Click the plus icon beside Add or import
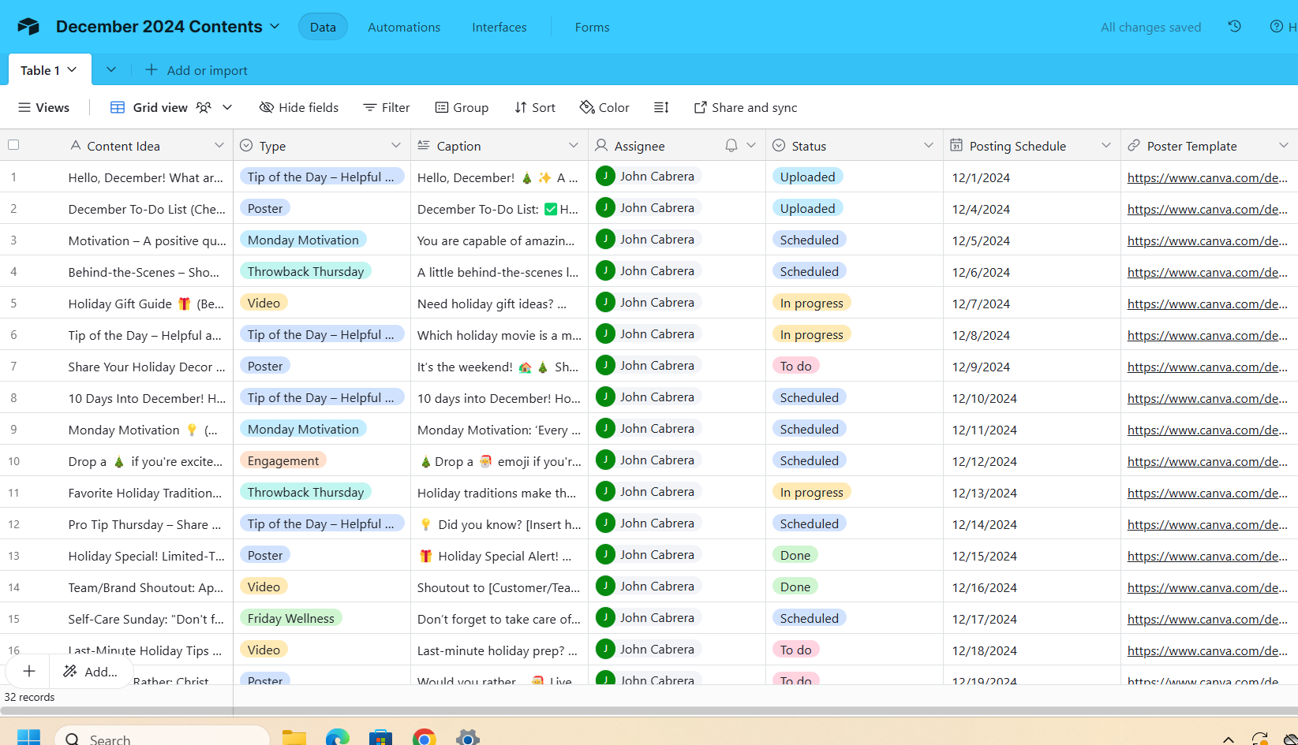This screenshot has height=745, width=1298. (151, 70)
